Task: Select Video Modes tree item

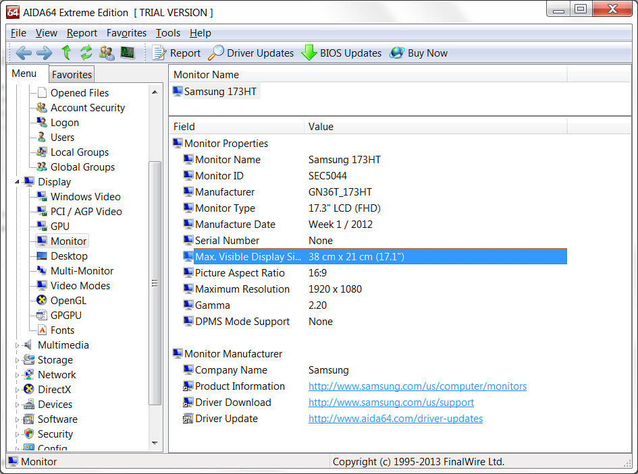Action: [x=80, y=286]
